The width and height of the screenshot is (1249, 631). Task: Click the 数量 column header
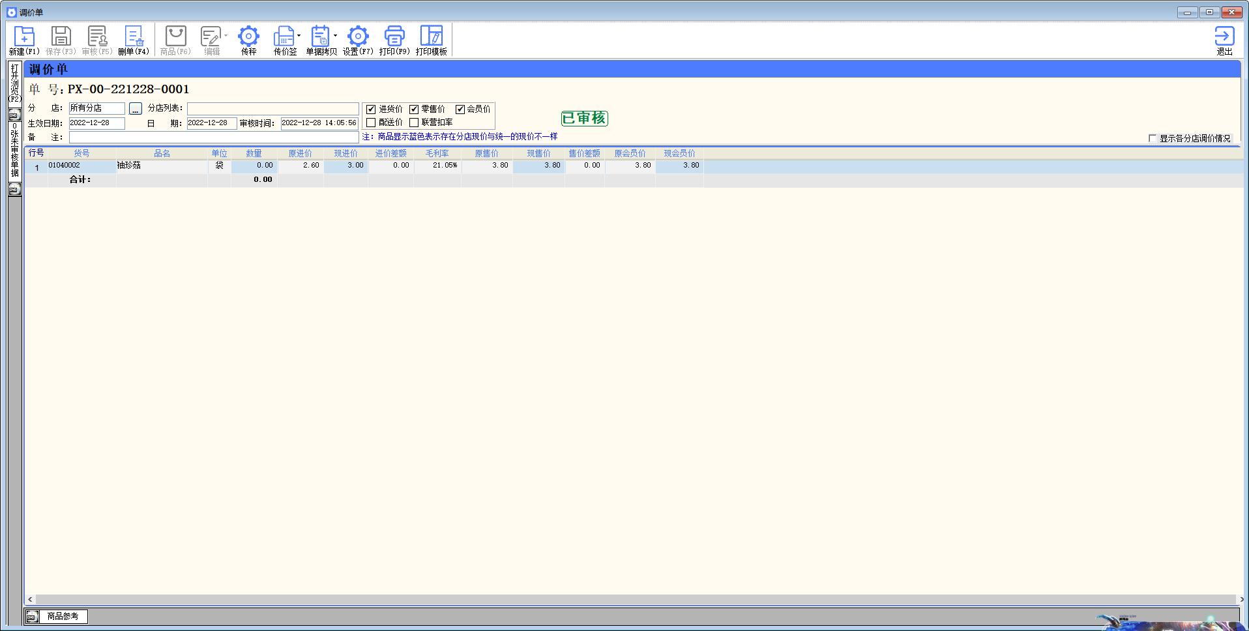coord(254,153)
